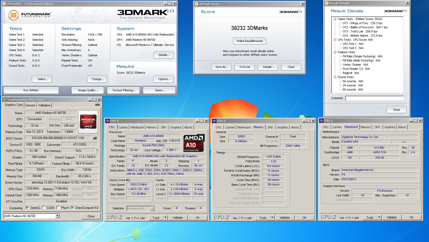Screen dimensions: 429x242
Task: Click the Save As... button
Action: point(222,67)
